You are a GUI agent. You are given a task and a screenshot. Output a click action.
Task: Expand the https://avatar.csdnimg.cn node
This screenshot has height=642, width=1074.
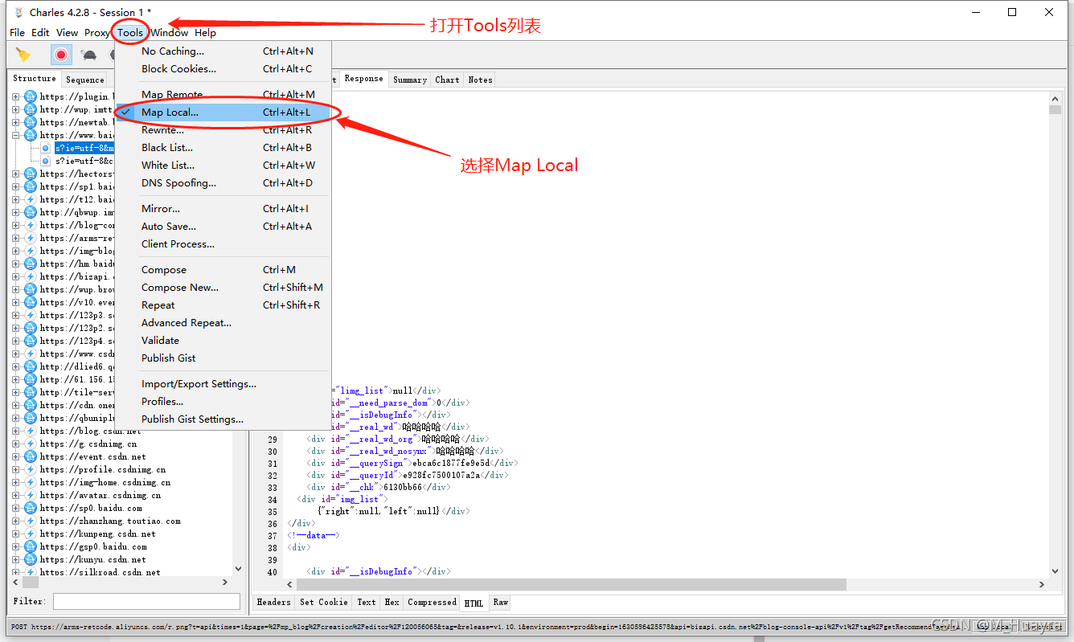pos(15,495)
